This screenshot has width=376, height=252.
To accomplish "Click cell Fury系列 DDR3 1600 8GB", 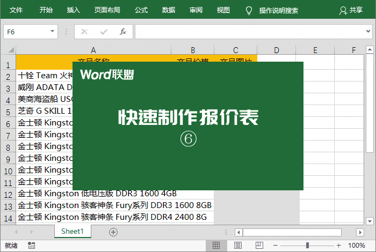I will [x=114, y=205].
